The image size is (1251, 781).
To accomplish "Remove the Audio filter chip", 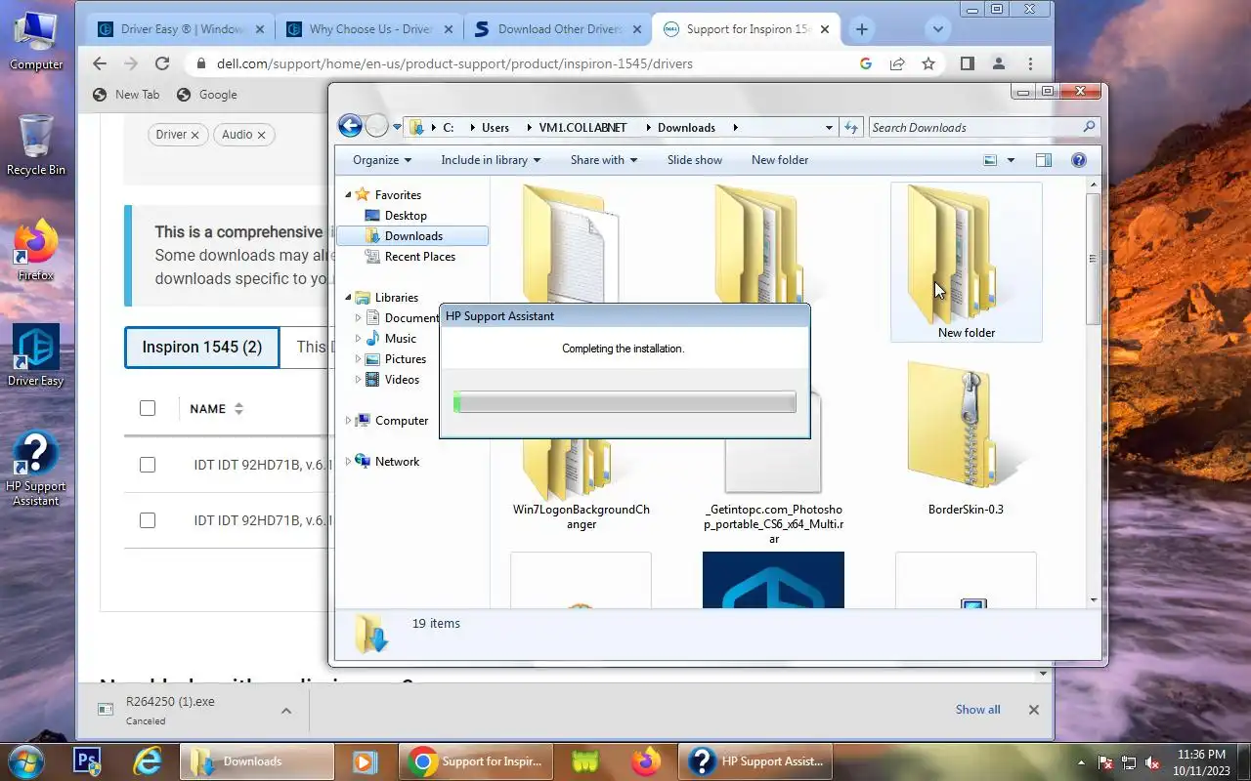I will [261, 135].
